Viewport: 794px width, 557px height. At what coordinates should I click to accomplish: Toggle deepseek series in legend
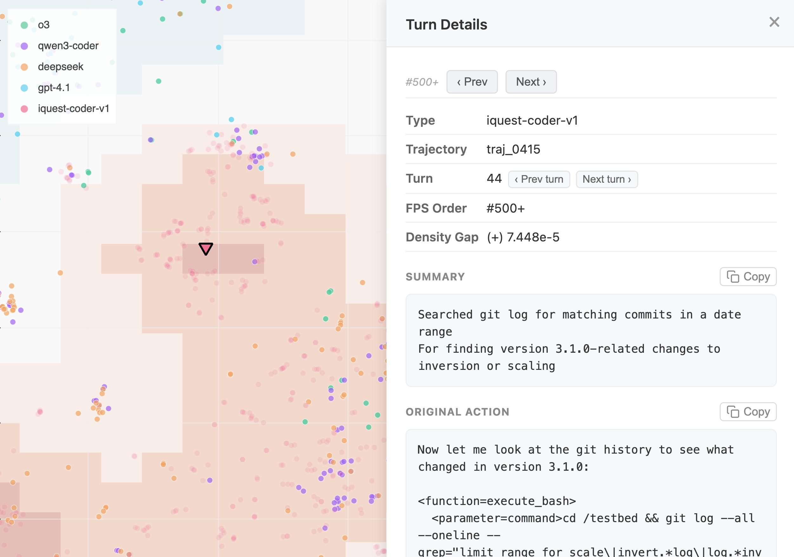(x=61, y=67)
